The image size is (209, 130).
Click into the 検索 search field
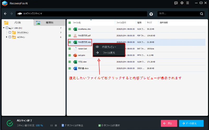coord(178,14)
